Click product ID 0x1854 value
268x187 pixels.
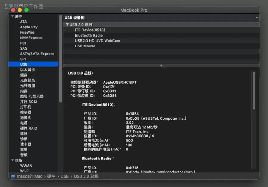point(132,114)
